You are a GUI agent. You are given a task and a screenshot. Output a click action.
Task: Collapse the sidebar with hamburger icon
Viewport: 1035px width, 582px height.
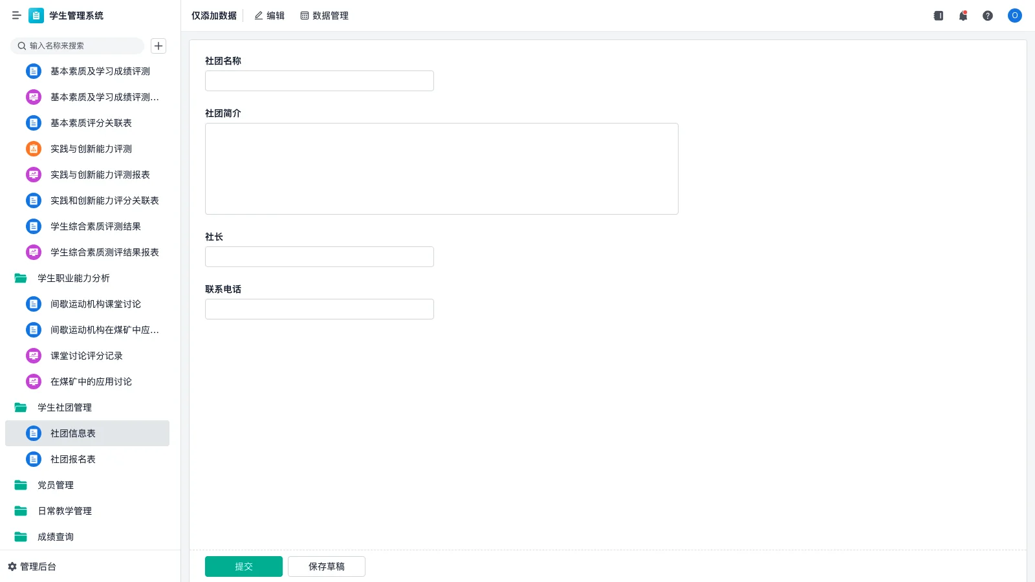click(16, 16)
